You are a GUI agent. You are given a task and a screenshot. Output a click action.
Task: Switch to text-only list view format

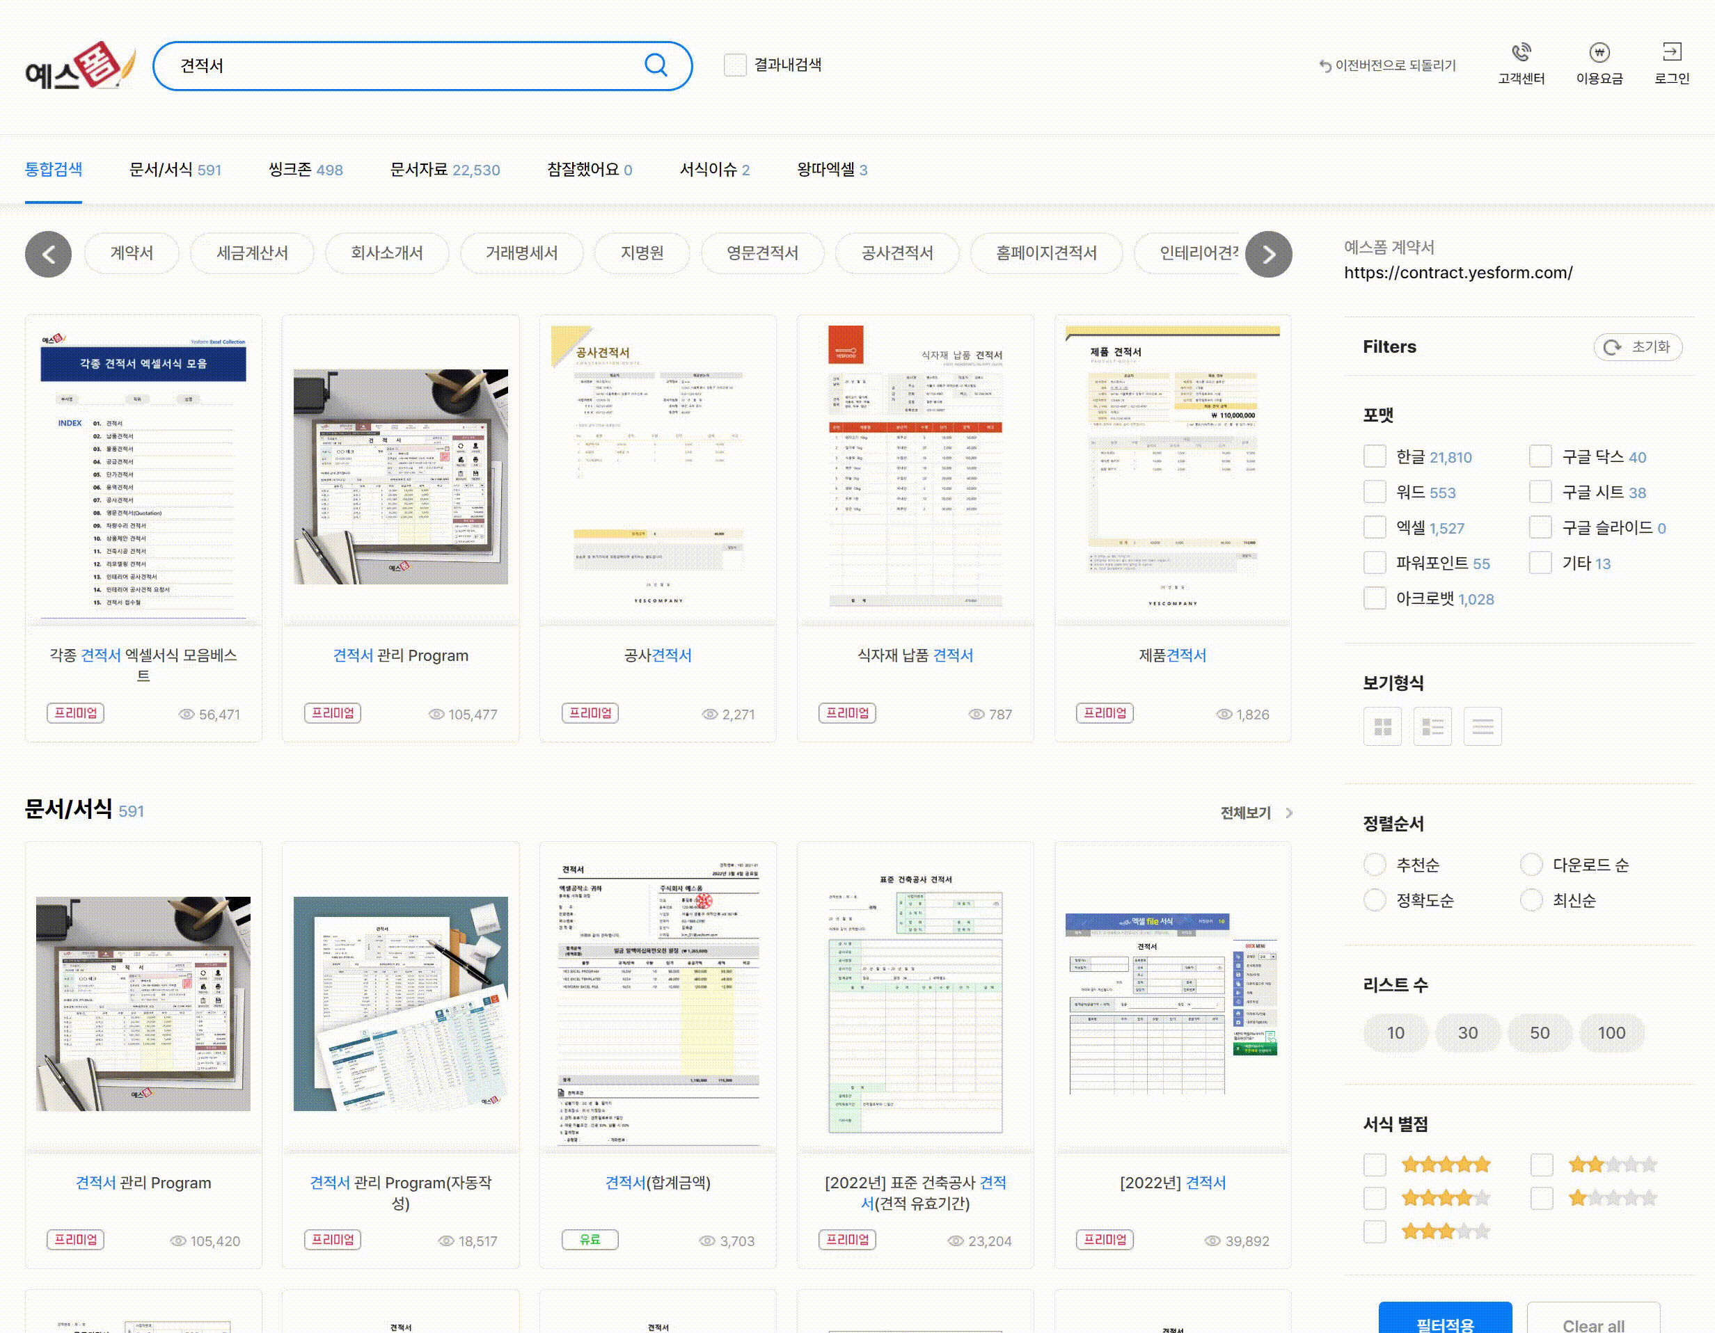point(1482,726)
